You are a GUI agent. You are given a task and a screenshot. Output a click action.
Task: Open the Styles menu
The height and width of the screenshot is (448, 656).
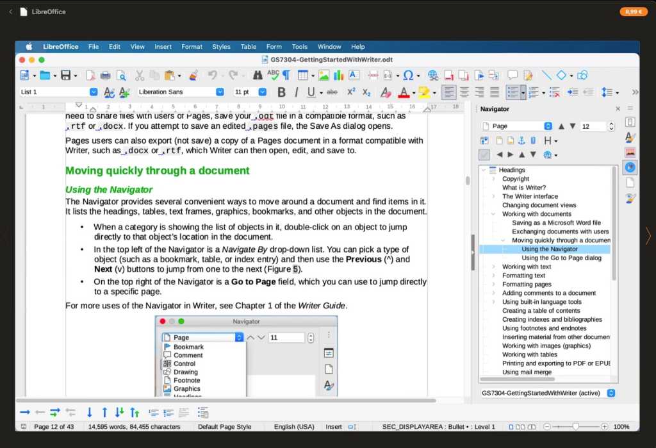(221, 47)
